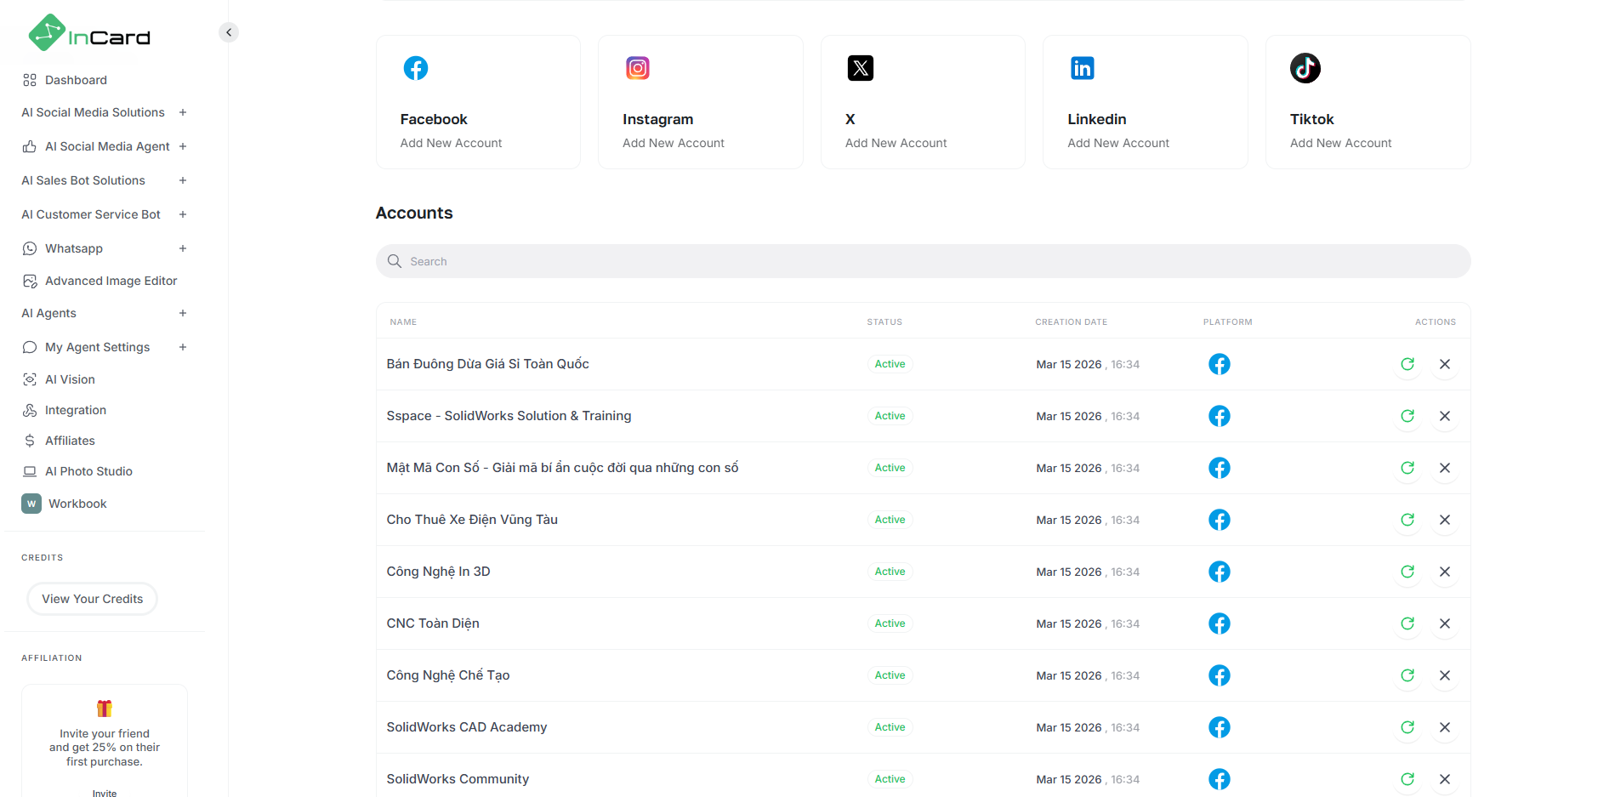
Task: Click the Instagram logo icon
Action: click(x=637, y=68)
